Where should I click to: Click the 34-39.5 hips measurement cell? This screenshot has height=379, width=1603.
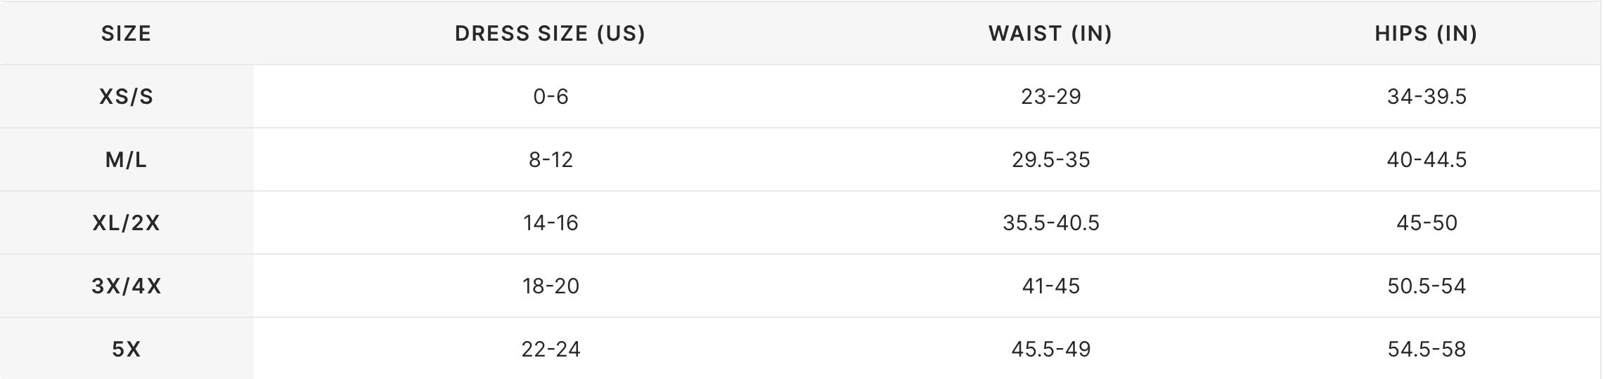point(1427,96)
